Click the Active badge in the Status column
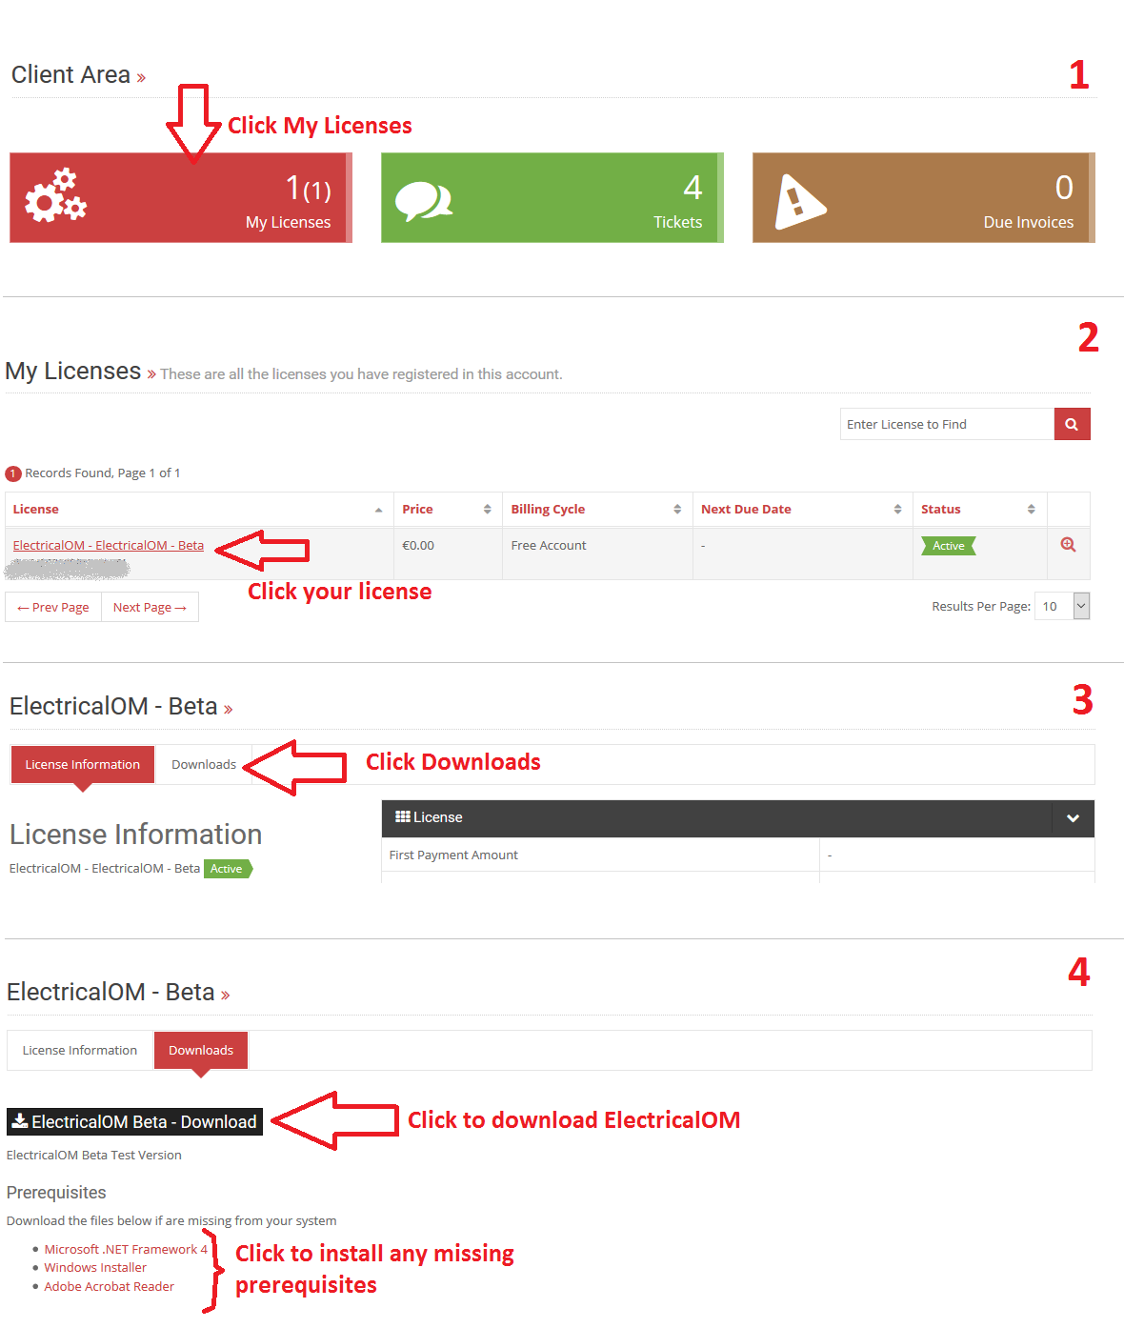Screen dimensions: 1124x1328 point(949,546)
